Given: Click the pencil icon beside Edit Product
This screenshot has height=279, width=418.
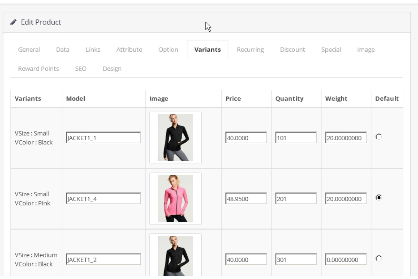Looking at the screenshot, I should click(14, 22).
